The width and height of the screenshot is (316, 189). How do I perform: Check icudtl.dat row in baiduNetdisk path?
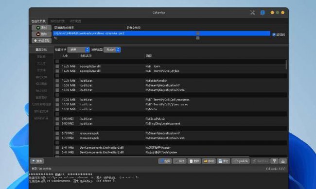tap(57, 80)
